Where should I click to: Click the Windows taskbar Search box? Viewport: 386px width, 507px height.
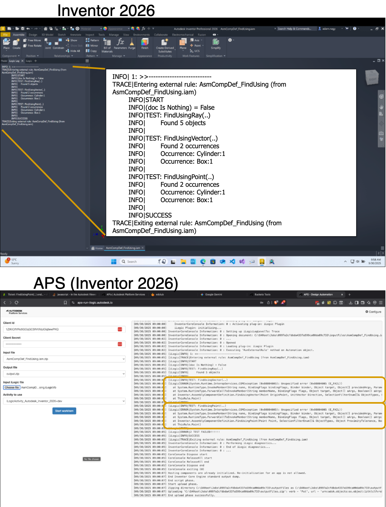[143, 262]
